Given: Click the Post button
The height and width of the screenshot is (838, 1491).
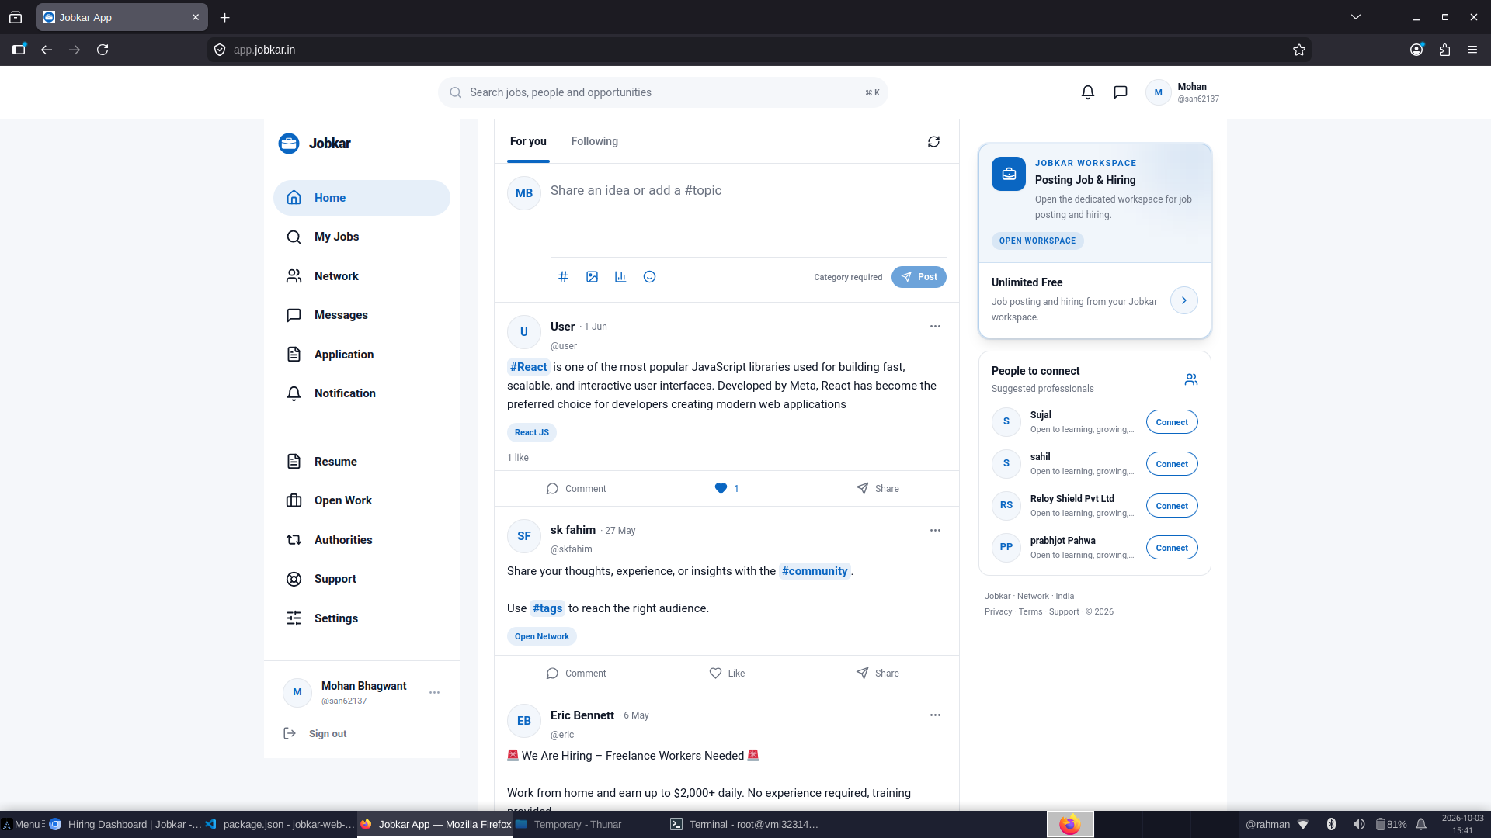Looking at the screenshot, I should click(919, 277).
